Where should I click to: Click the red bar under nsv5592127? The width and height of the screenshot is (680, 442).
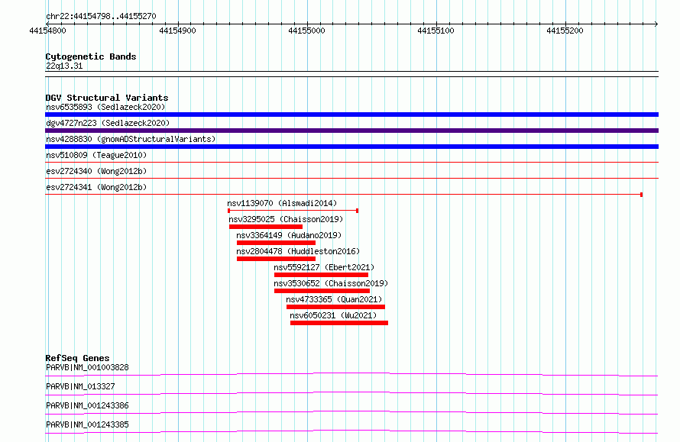pos(322,275)
